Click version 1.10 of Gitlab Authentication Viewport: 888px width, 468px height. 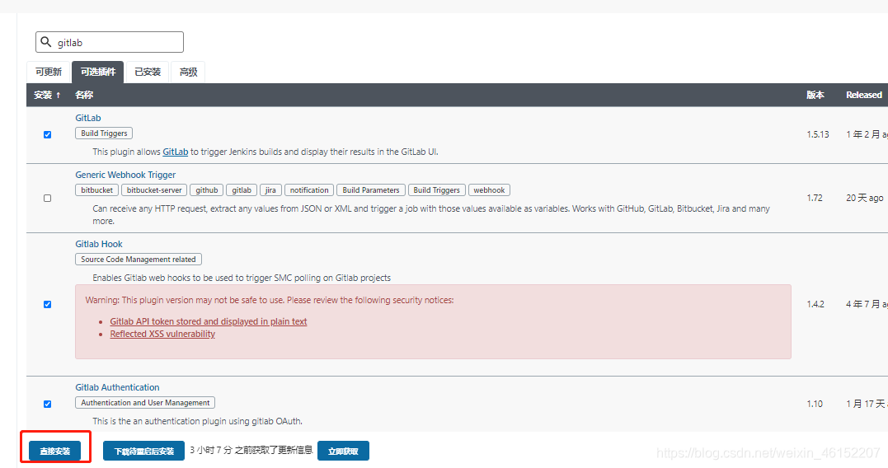(x=815, y=404)
